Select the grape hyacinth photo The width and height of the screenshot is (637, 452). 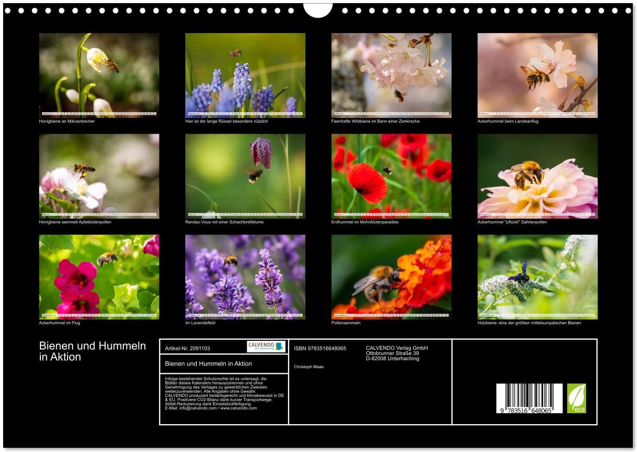(x=245, y=75)
